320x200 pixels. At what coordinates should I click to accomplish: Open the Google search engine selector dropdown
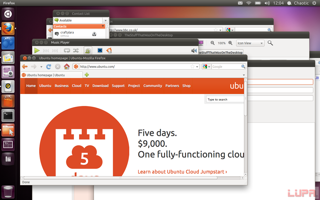coord(206,66)
